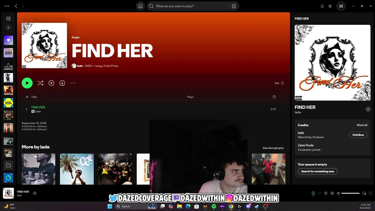Viewport: 375px width, 211px height.
Task: Navigate back with the left arrow
Action: 16,6
